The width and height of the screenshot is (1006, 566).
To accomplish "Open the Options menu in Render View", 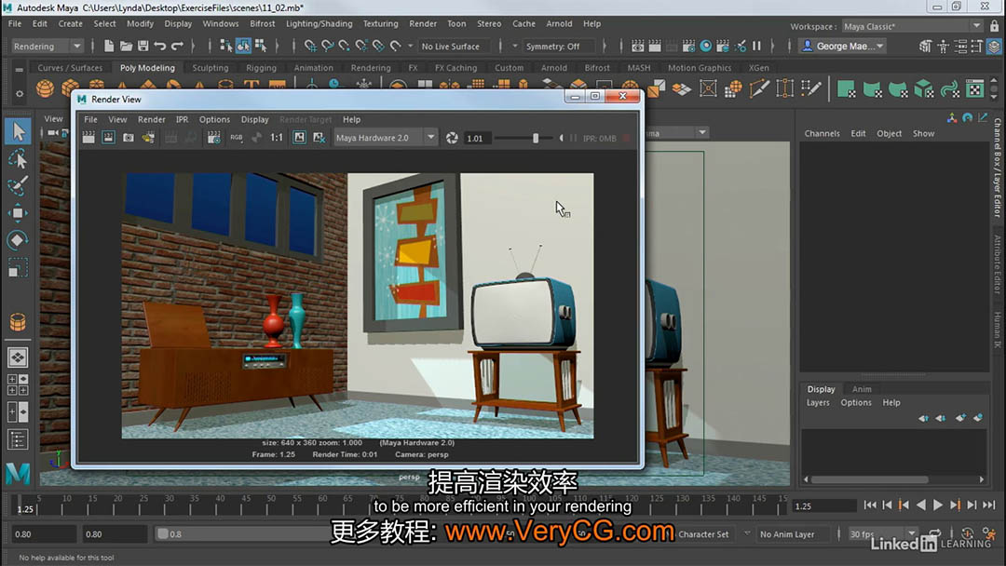I will pos(214,119).
